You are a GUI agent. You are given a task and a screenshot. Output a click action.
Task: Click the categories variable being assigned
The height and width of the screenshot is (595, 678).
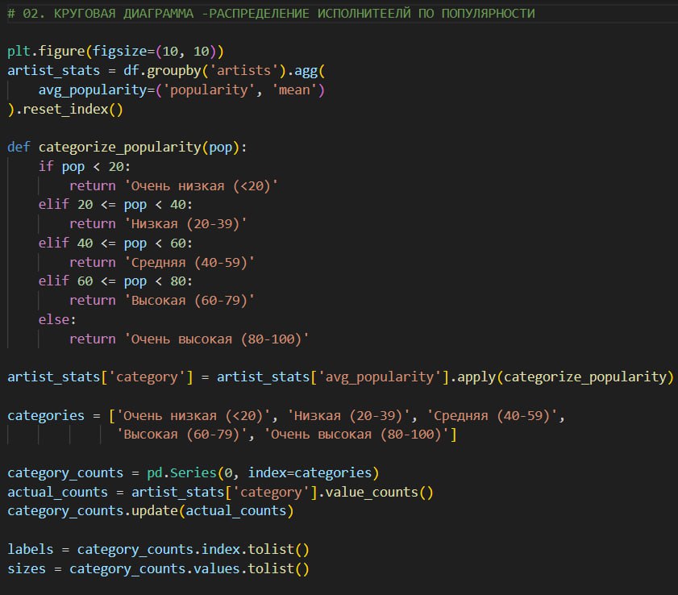46,415
